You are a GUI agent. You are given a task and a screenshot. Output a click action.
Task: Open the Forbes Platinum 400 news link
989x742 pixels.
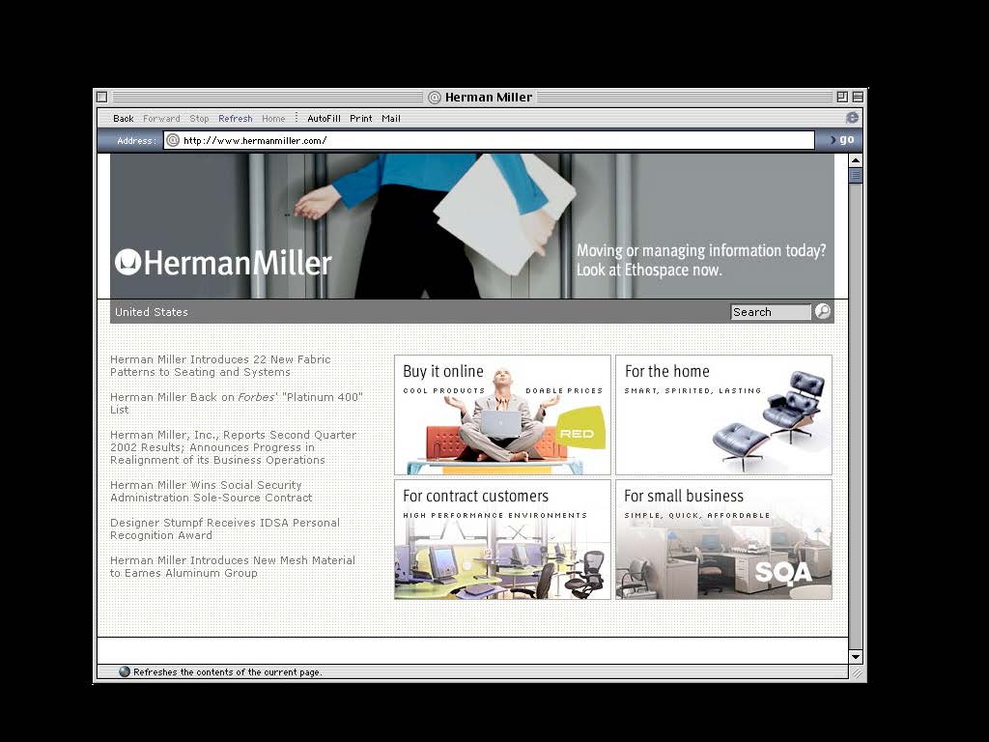(x=237, y=403)
